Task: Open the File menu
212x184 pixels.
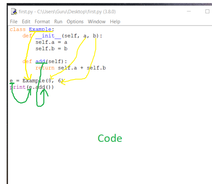Action: point(14,22)
